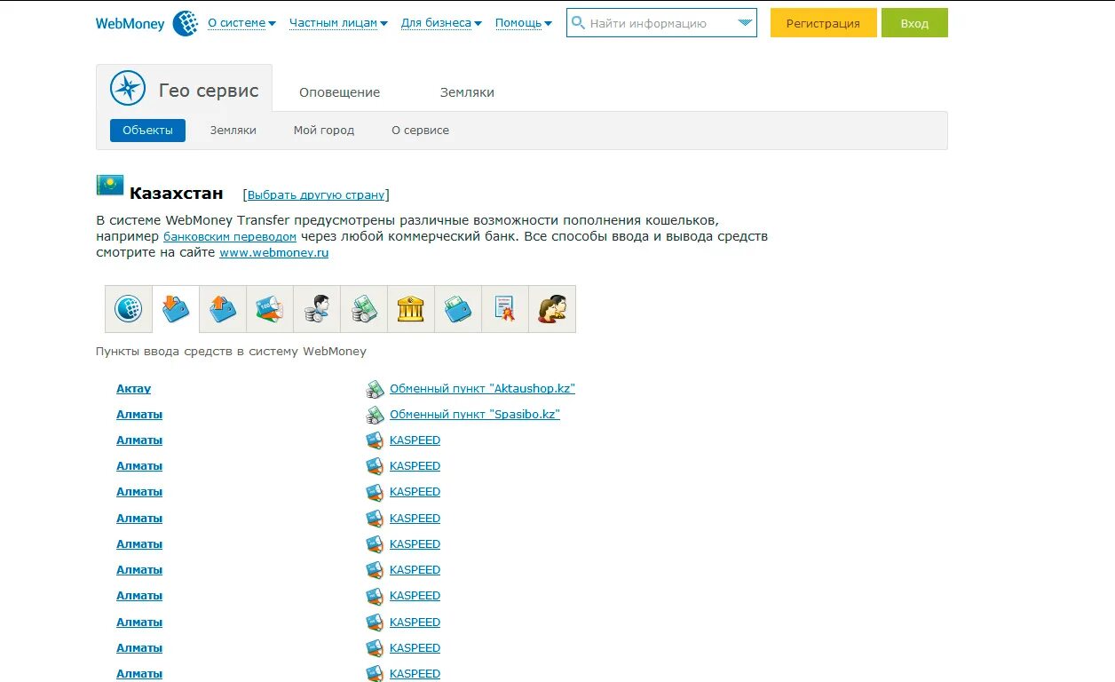Select the two people icon

pyautogui.click(x=552, y=309)
